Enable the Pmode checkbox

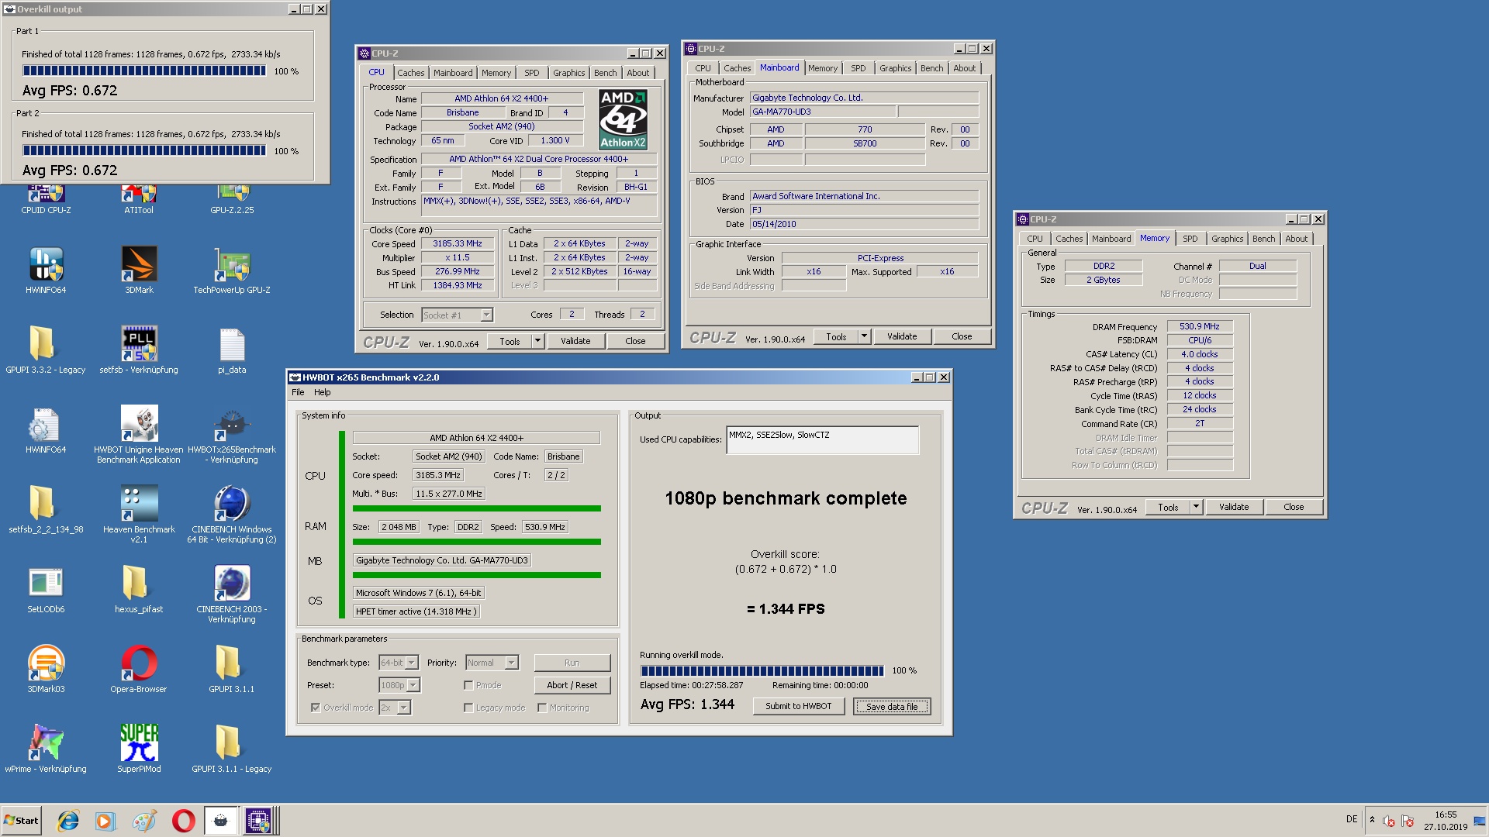click(x=468, y=685)
